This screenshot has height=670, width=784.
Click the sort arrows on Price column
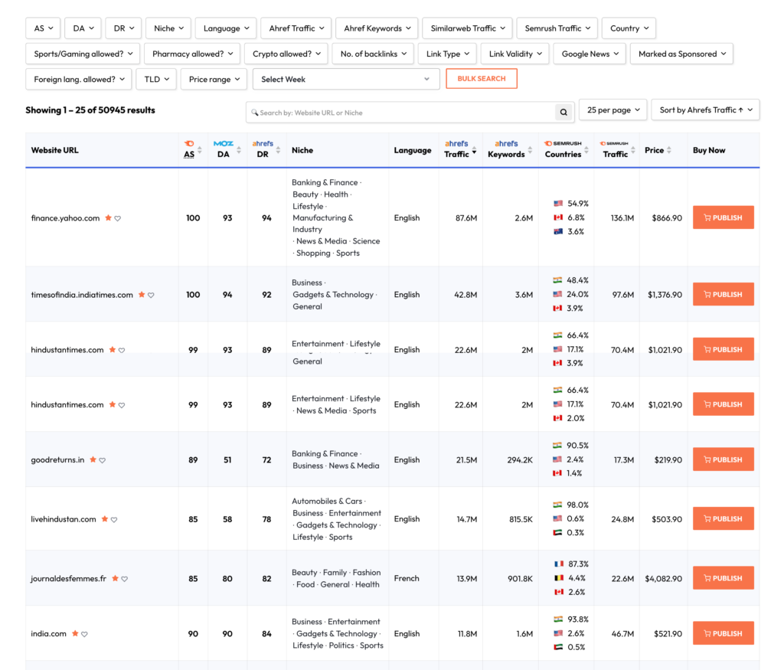[669, 151]
